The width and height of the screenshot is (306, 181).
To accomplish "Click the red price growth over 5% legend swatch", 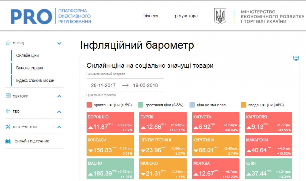I will pyautogui.click(x=89, y=105).
